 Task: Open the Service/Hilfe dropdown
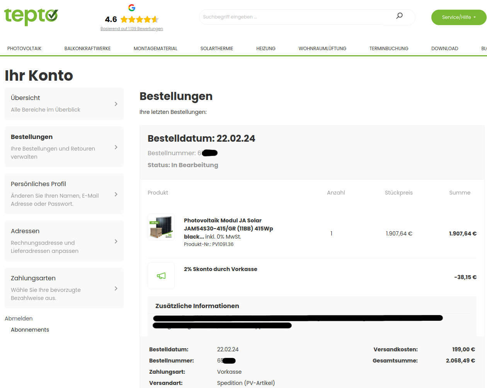[459, 17]
